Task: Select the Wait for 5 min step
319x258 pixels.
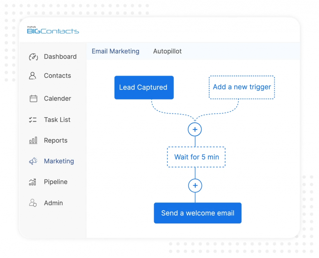Action: [196, 157]
